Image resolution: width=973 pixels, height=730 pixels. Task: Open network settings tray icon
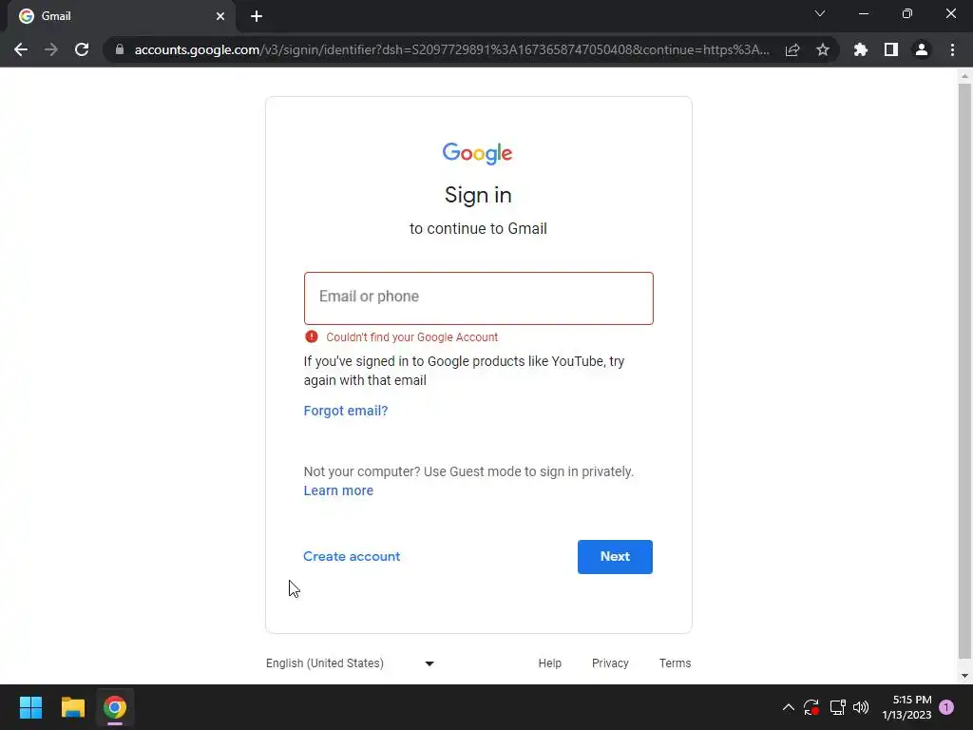(x=837, y=707)
